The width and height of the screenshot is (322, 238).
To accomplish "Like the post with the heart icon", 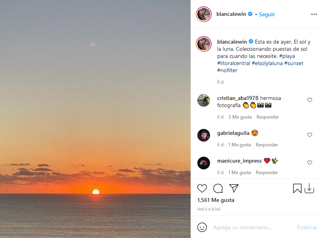I will (x=202, y=188).
